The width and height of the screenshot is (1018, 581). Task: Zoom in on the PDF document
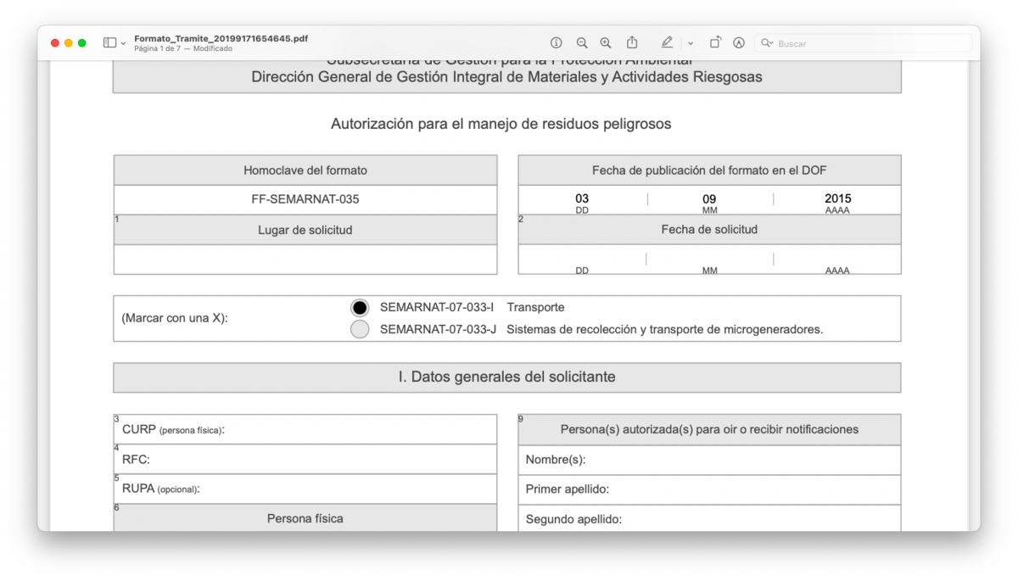pos(606,42)
